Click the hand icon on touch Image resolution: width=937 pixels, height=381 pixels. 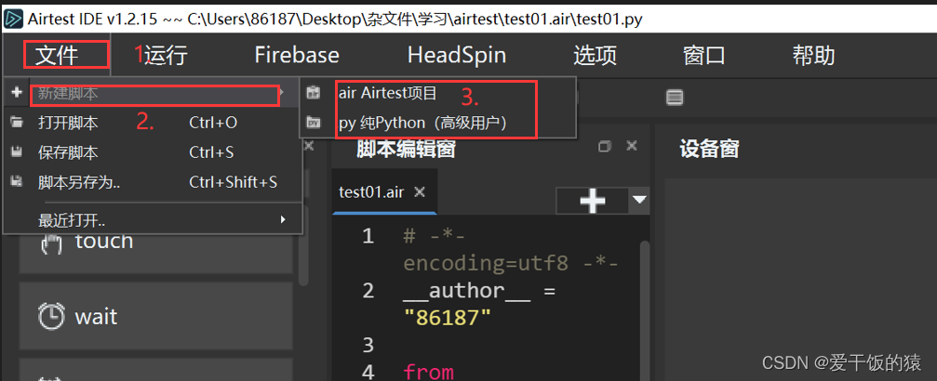51,245
